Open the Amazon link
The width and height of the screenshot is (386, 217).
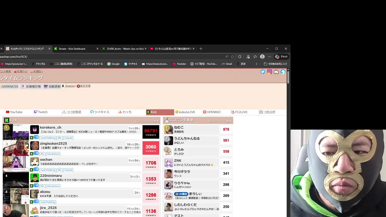70,86
